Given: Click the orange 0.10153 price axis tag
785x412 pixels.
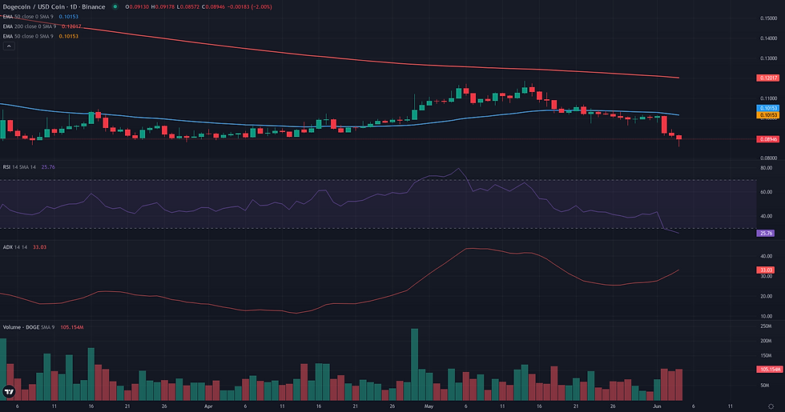Looking at the screenshot, I should pos(767,115).
